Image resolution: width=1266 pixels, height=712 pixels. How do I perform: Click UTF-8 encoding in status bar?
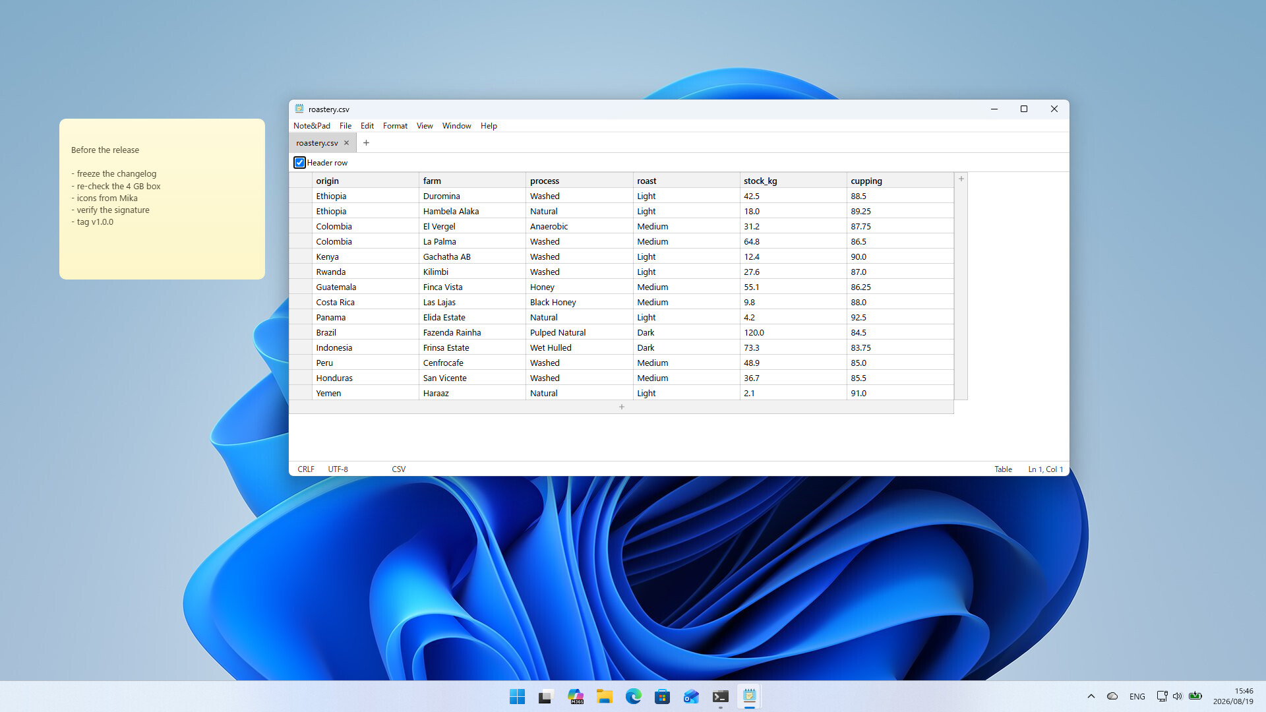point(338,469)
